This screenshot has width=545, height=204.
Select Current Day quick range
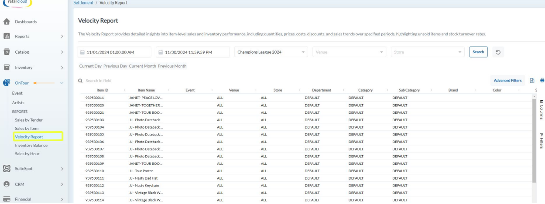90,66
